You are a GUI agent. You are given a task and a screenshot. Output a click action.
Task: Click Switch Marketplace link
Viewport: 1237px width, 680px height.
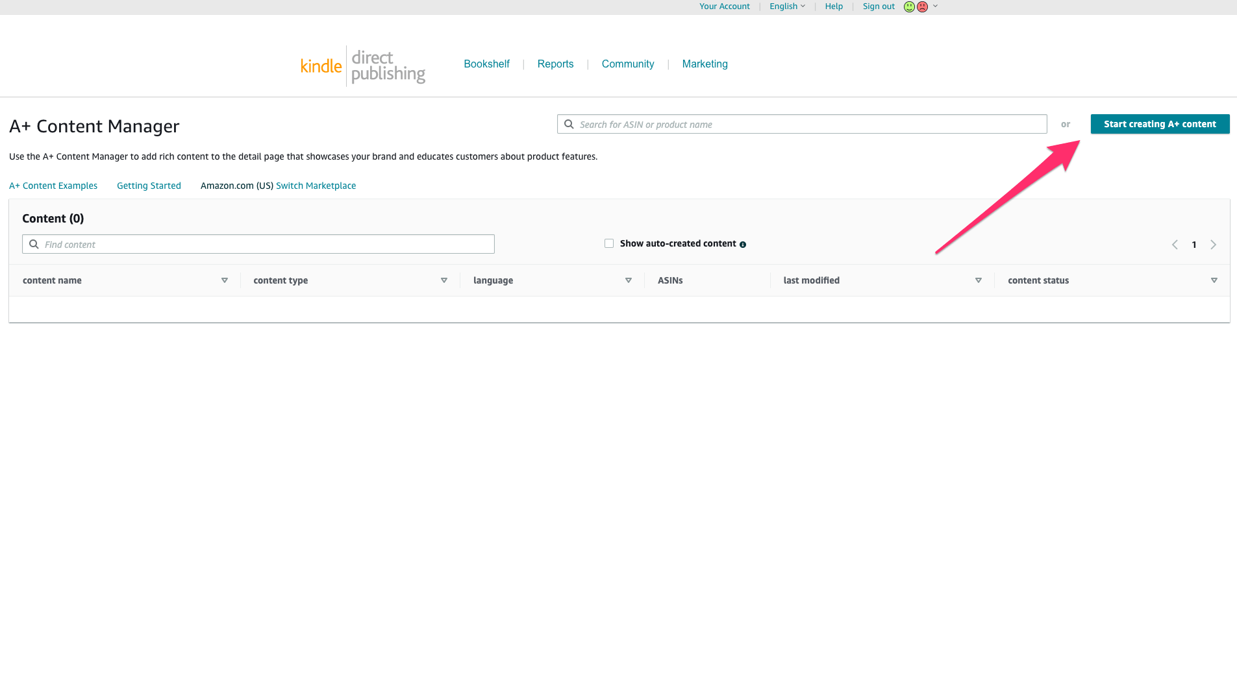pyautogui.click(x=316, y=186)
